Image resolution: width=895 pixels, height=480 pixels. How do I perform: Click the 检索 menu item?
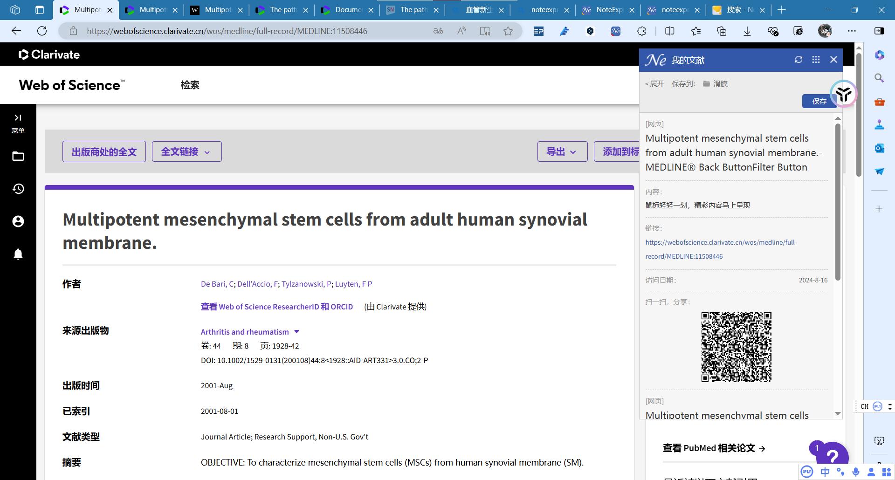(x=190, y=85)
